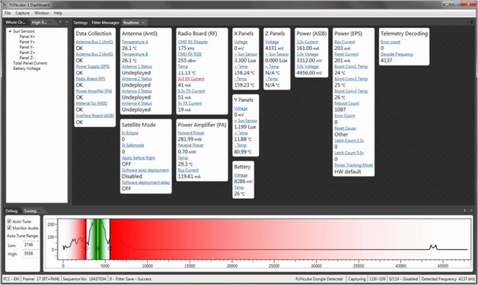The height and width of the screenshot is (285, 478).
Task: Select Battery Voltage in the tree
Action: [x=27, y=68]
